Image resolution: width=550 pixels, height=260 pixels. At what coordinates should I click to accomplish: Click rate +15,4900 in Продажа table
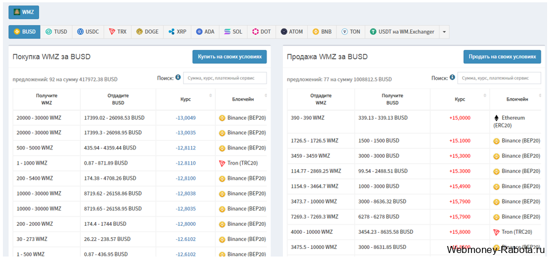pyautogui.click(x=460, y=186)
